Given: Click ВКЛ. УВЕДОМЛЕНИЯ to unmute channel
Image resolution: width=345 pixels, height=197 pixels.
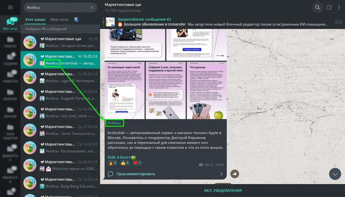Looking at the screenshot, I should [x=223, y=190].
